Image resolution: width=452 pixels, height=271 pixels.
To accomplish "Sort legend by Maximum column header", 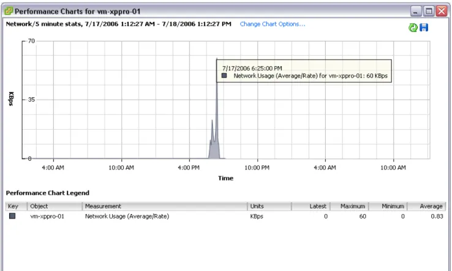I will pos(349,206).
